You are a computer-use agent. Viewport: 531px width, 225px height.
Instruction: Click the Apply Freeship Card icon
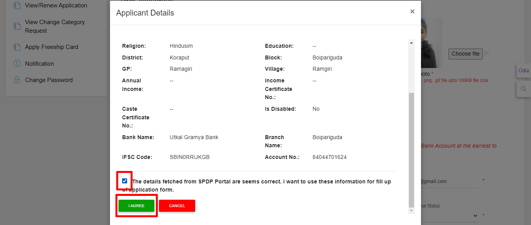(x=17, y=47)
